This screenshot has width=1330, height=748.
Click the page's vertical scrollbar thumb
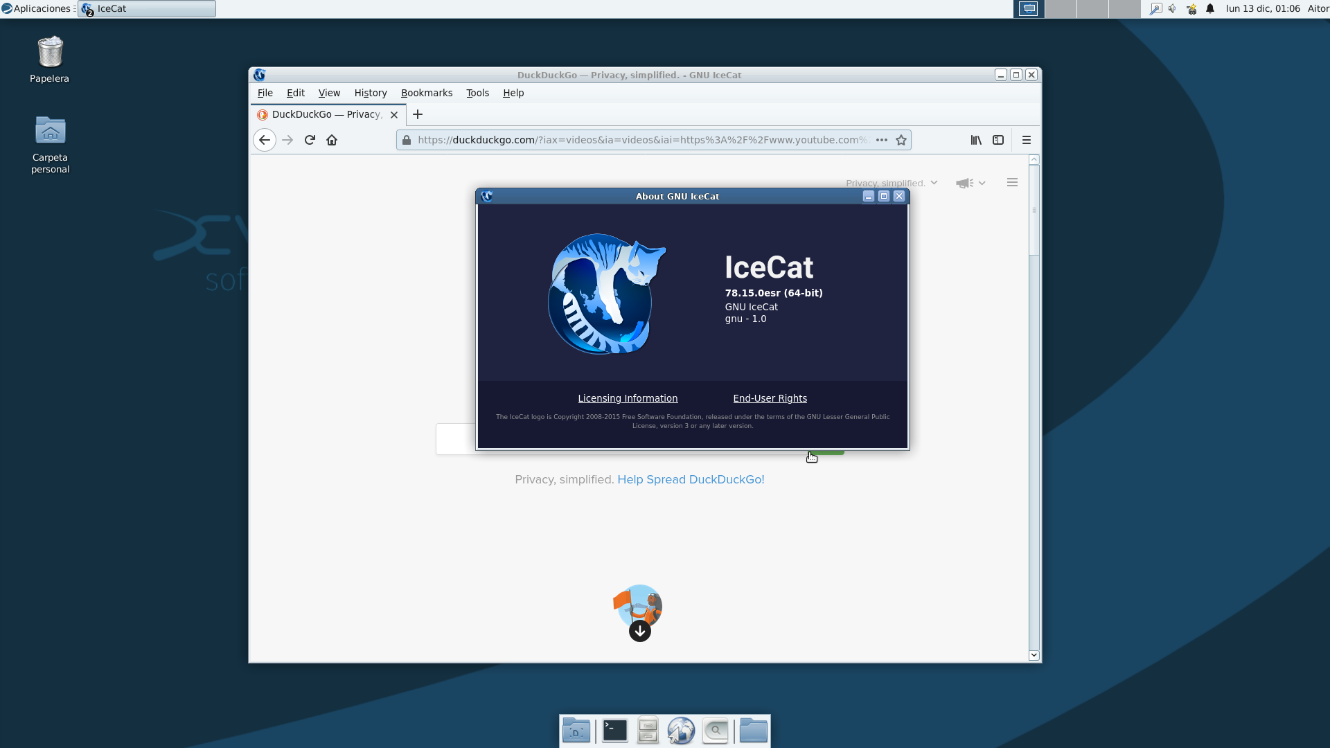1034,210
